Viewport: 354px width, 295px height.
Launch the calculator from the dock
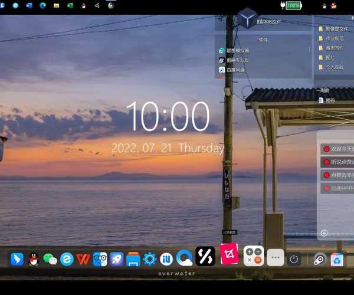(254, 257)
